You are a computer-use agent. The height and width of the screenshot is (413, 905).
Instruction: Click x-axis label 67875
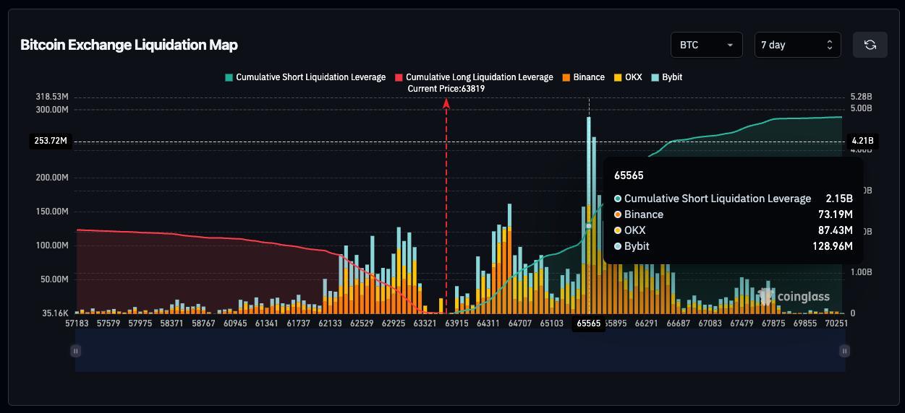773,323
